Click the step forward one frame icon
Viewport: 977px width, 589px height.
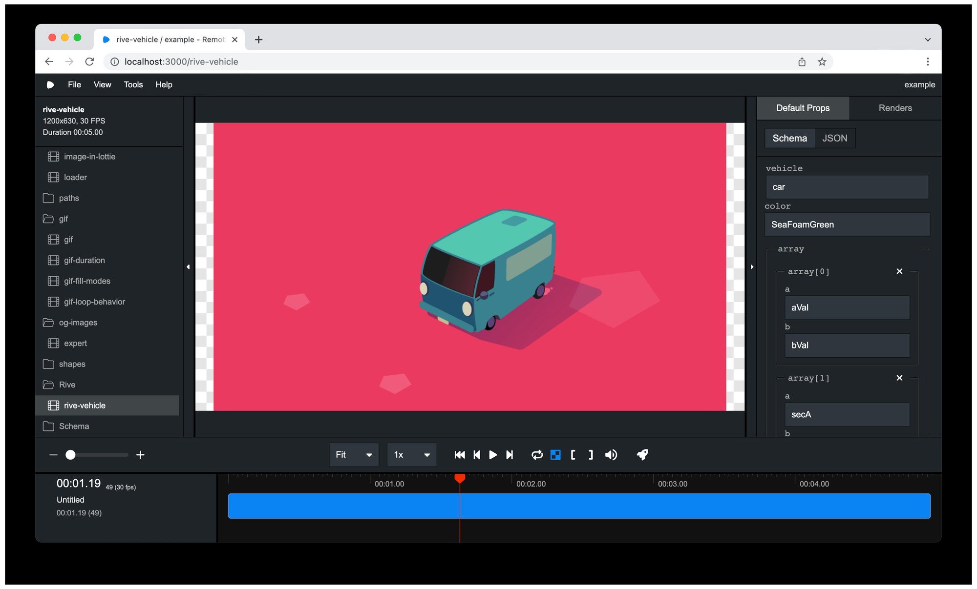coord(510,454)
